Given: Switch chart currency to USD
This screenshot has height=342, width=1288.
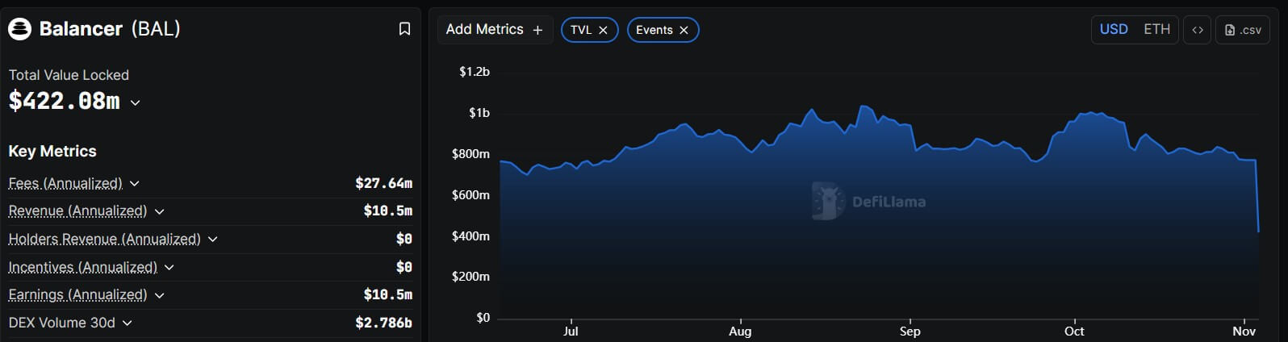Looking at the screenshot, I should pos(1114,29).
